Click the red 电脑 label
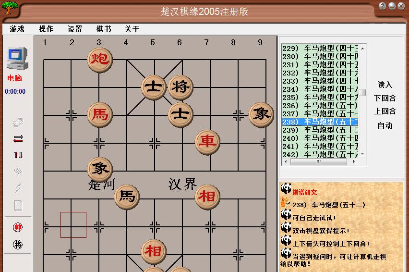The height and width of the screenshot is (272, 409). [x=14, y=78]
